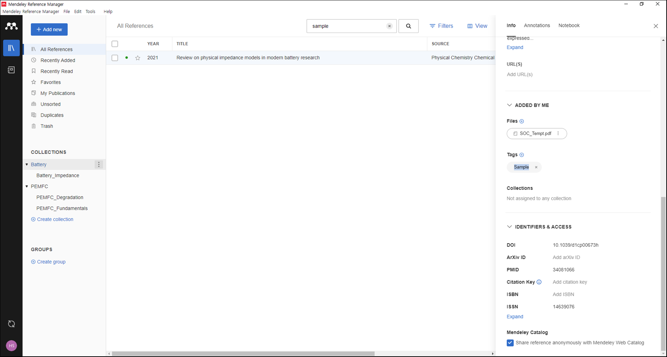Click the DOI value 10.1039/d1cp00673h
The width and height of the screenshot is (667, 357).
(575, 245)
